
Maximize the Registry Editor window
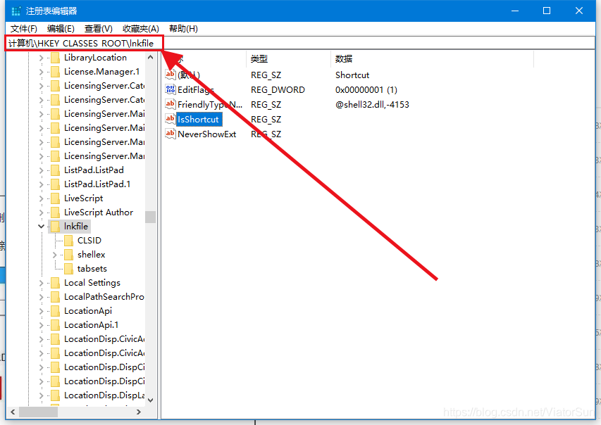[x=547, y=11]
